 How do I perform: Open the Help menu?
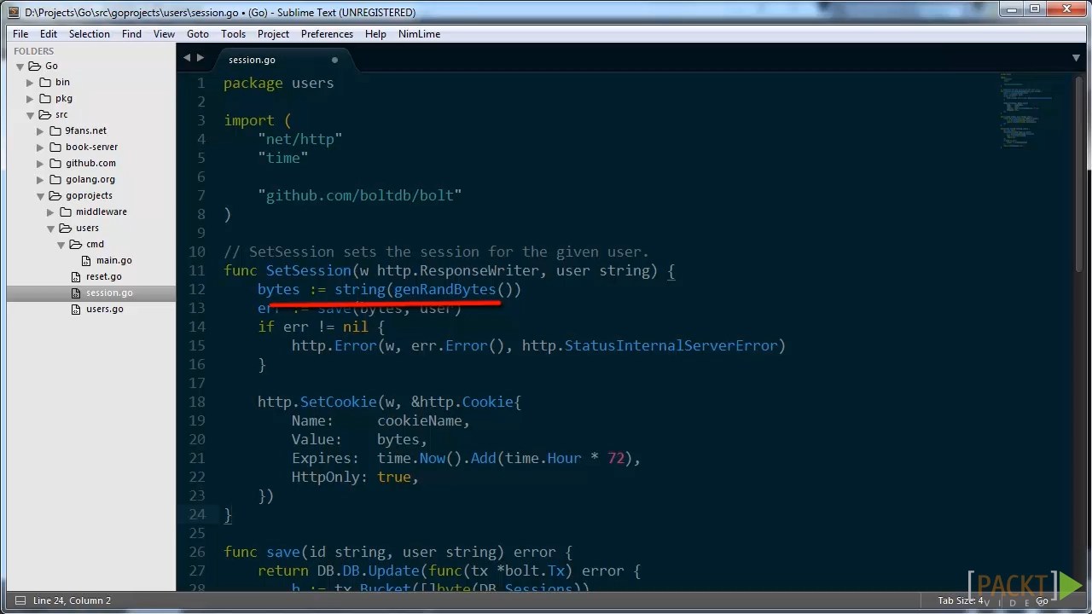375,34
